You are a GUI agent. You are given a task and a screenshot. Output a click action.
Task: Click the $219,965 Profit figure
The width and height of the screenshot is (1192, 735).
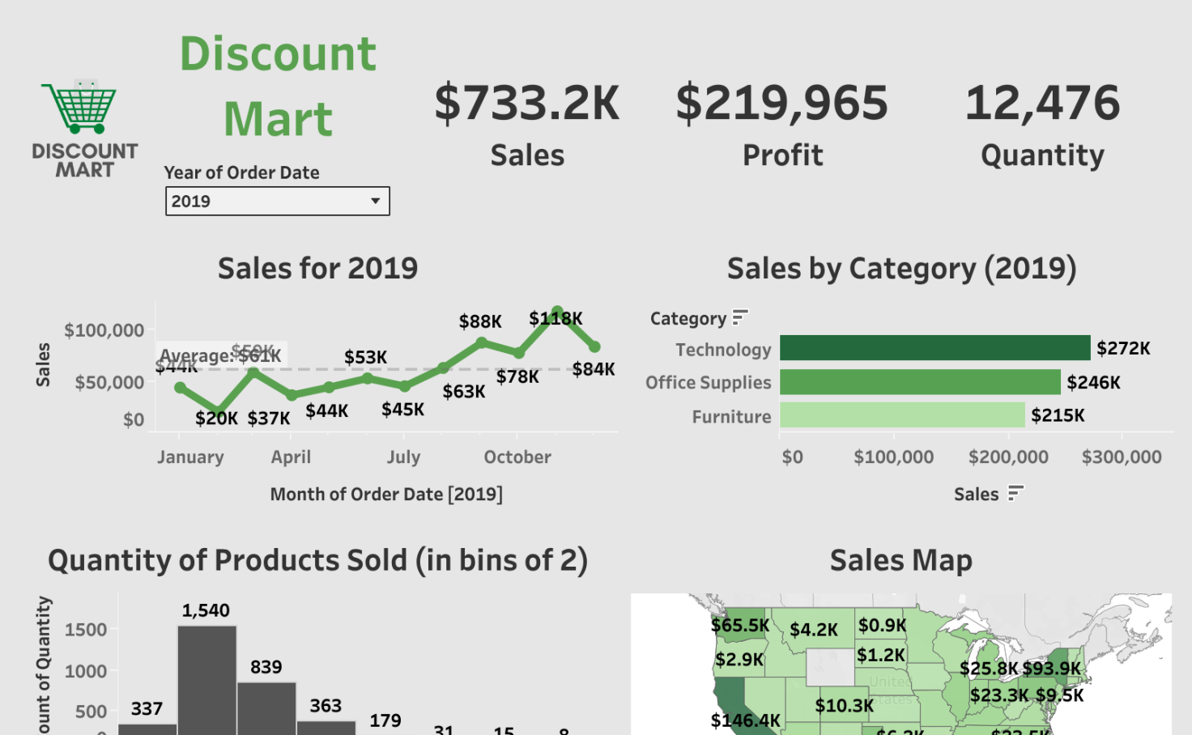(781, 104)
